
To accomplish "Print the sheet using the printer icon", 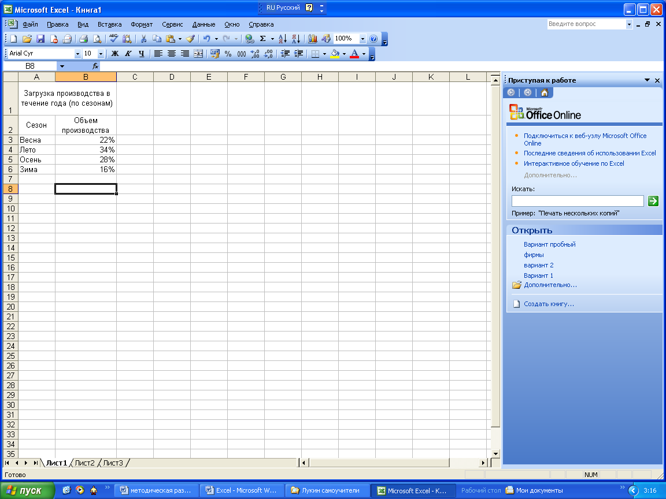I will tap(84, 39).
